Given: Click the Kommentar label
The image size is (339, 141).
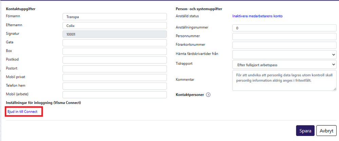Looking at the screenshot, I should tap(185, 80).
